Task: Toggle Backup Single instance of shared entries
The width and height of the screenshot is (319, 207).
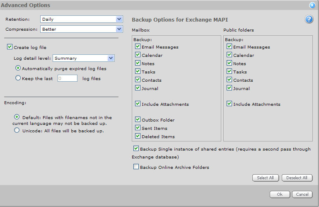Action: [136, 149]
